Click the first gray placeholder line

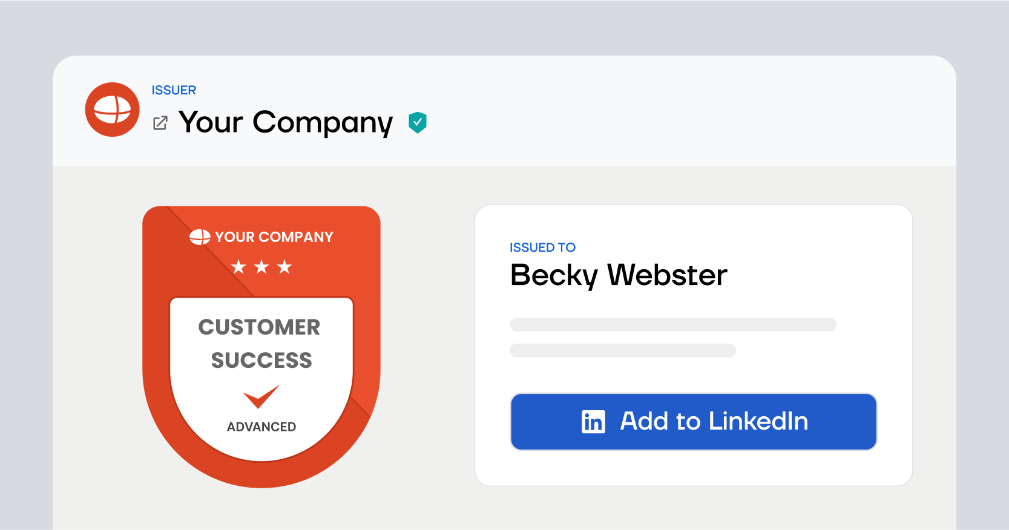point(672,325)
